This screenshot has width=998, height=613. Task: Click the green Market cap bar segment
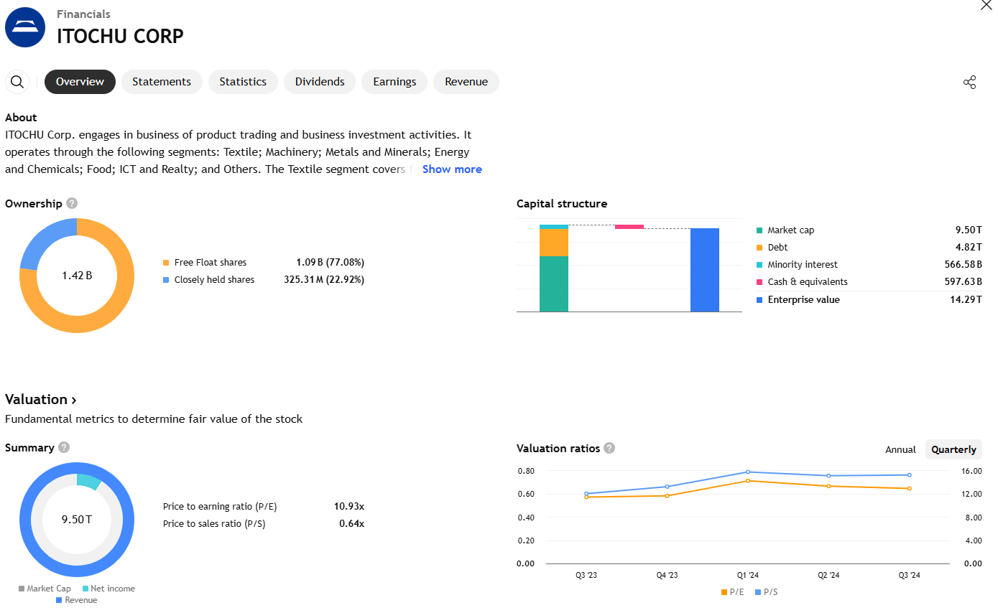pyautogui.click(x=554, y=284)
